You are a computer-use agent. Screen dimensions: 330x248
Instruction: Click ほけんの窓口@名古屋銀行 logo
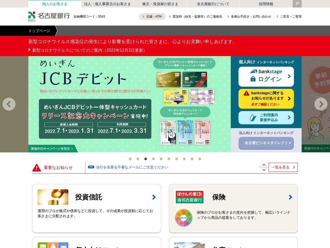coord(189,197)
